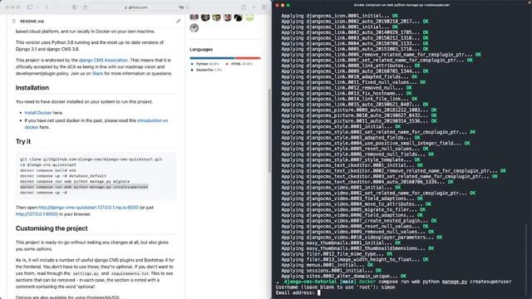532x299 pixels.
Task: Click the Safari page scrollbar
Action: [269, 130]
